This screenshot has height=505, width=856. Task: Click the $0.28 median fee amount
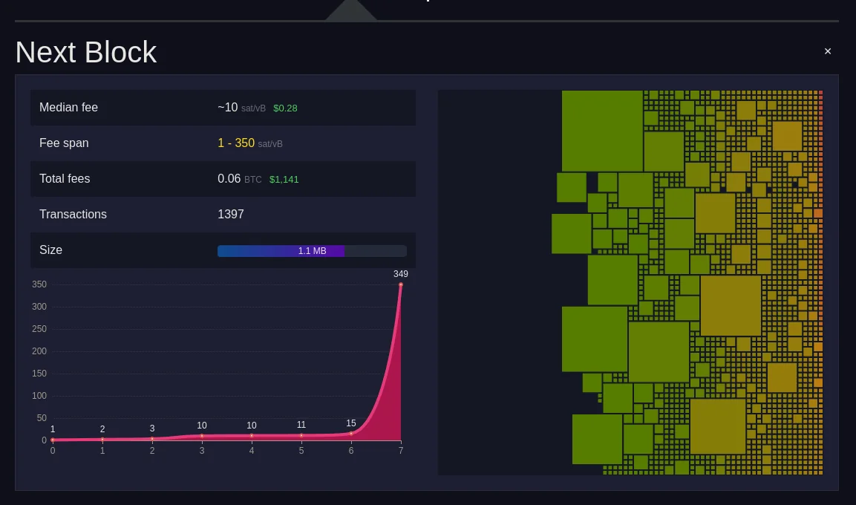pos(285,108)
